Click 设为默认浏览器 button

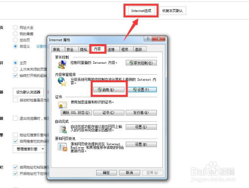click(28, 92)
